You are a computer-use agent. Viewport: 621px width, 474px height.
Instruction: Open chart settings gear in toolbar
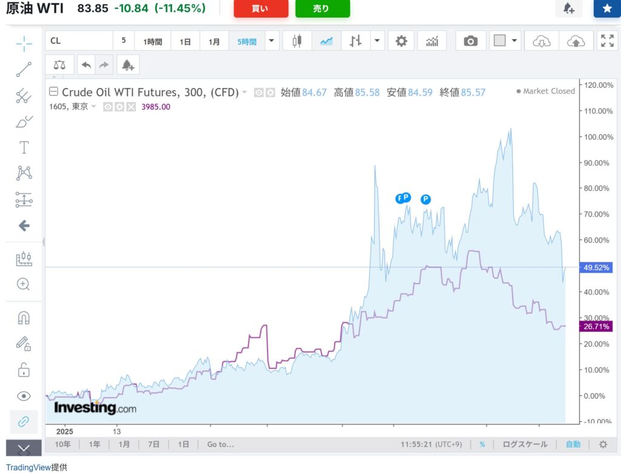[x=401, y=41]
